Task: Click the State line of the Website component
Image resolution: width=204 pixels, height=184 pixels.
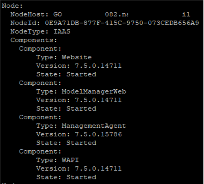Action: click(x=66, y=74)
